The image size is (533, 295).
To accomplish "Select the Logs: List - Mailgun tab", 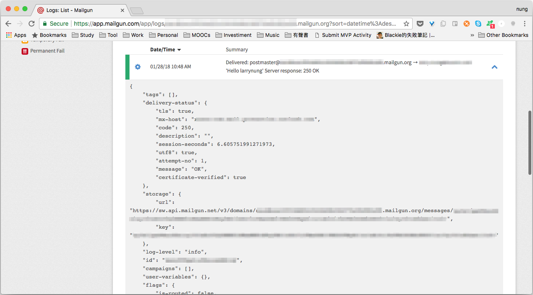I will (x=80, y=10).
